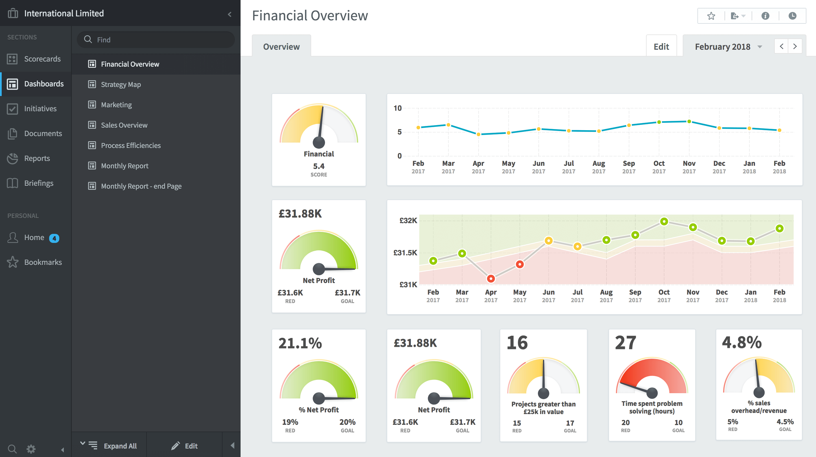Go to the Reports section
The width and height of the screenshot is (816, 457).
pyautogui.click(x=36, y=158)
